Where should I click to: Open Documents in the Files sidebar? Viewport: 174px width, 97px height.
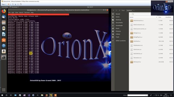[119, 23]
